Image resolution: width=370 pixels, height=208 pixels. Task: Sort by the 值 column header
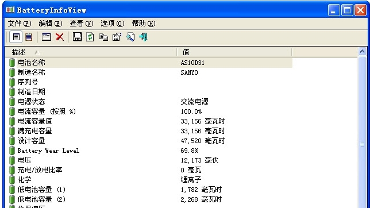(x=234, y=52)
